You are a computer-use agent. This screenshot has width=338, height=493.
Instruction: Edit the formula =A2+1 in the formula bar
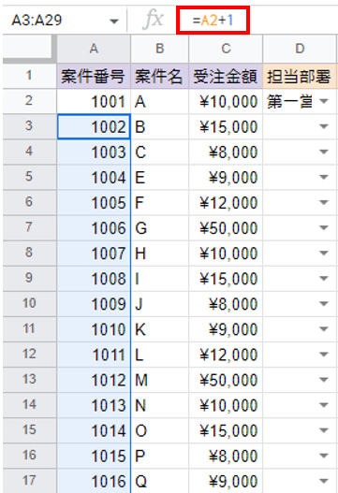213,21
